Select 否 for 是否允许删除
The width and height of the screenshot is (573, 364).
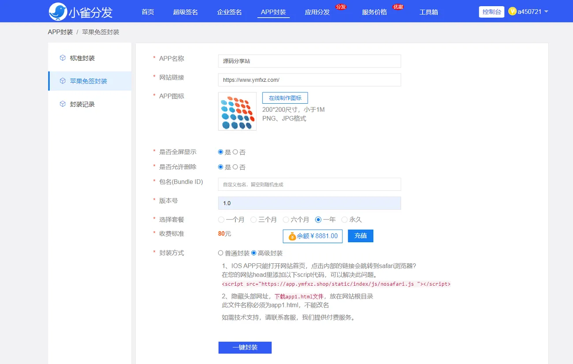tap(235, 167)
